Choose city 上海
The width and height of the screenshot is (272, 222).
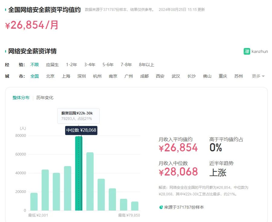pos(66,76)
